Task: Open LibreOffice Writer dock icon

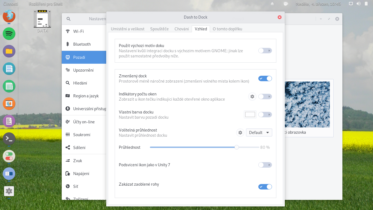Action: click(x=9, y=69)
